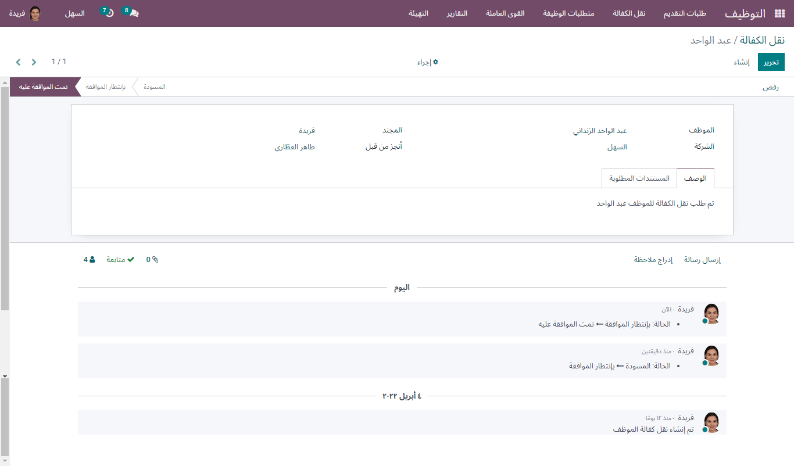
Task: Select المسودة status stage
Action: pos(154,87)
